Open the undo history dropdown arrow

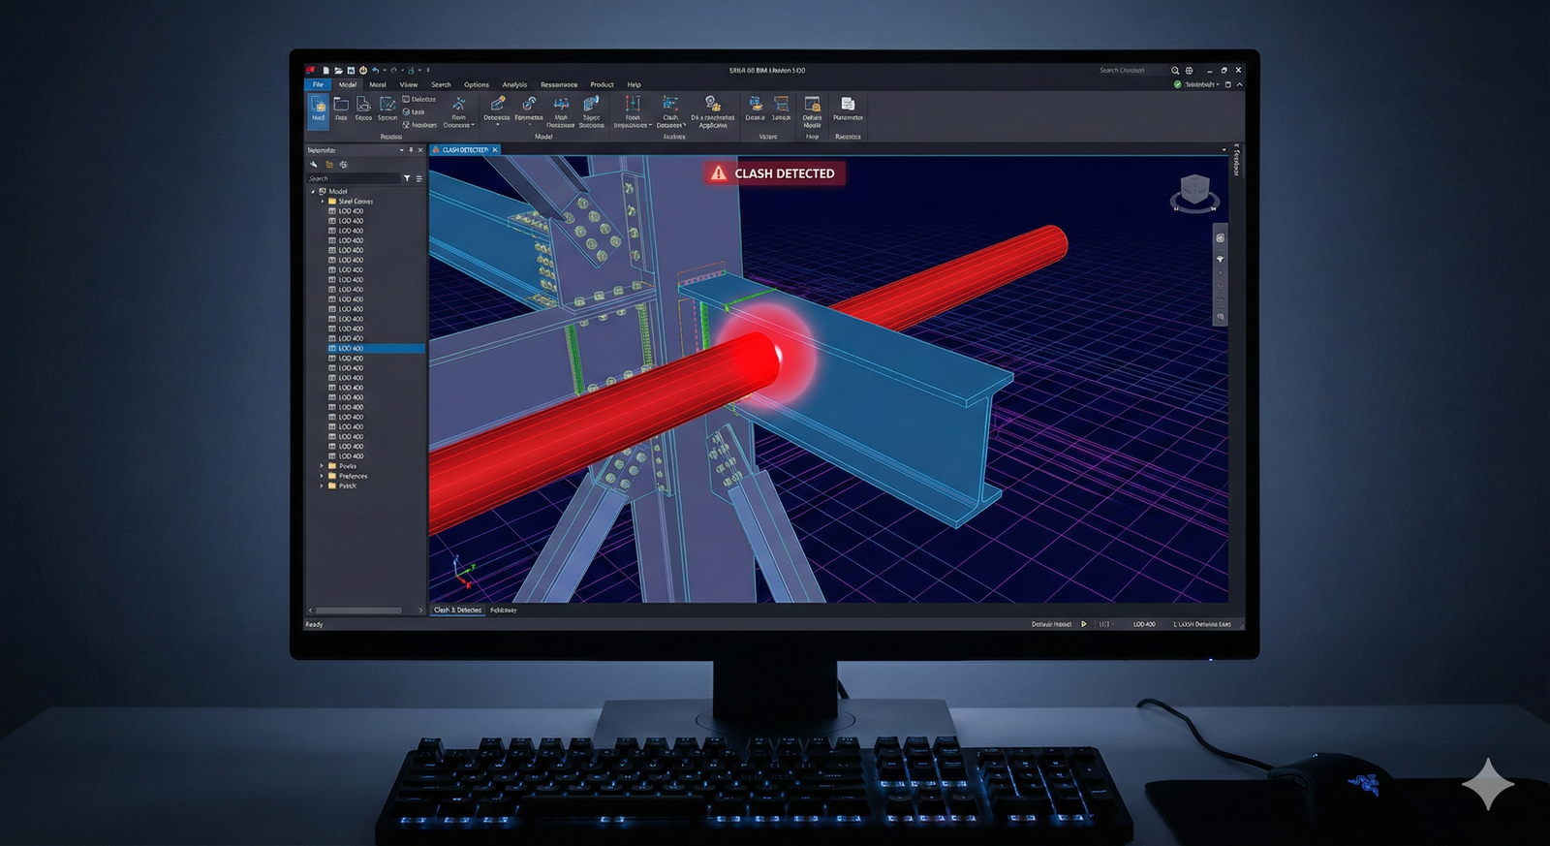click(385, 71)
